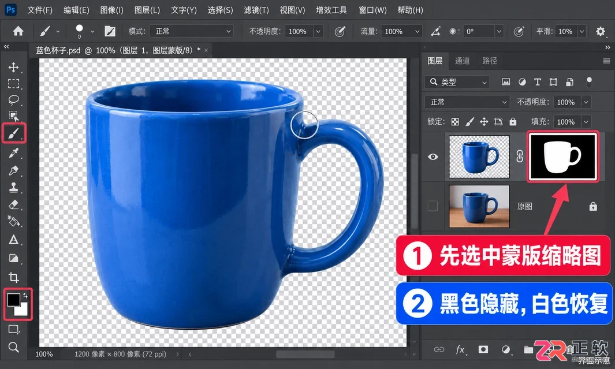Toggle layer filtering on/off switch
The height and width of the screenshot is (369, 615).
[x=588, y=81]
